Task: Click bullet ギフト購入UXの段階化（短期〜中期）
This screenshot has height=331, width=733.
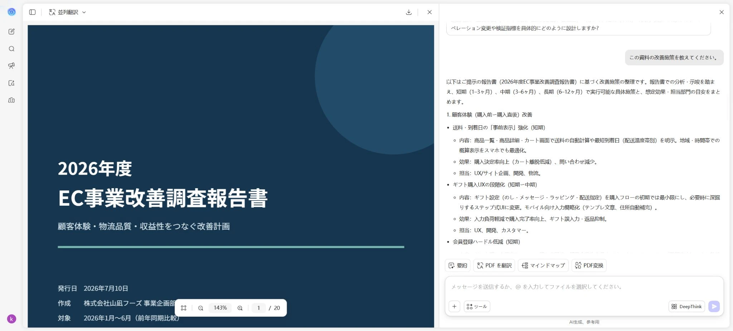Action: pyautogui.click(x=495, y=185)
